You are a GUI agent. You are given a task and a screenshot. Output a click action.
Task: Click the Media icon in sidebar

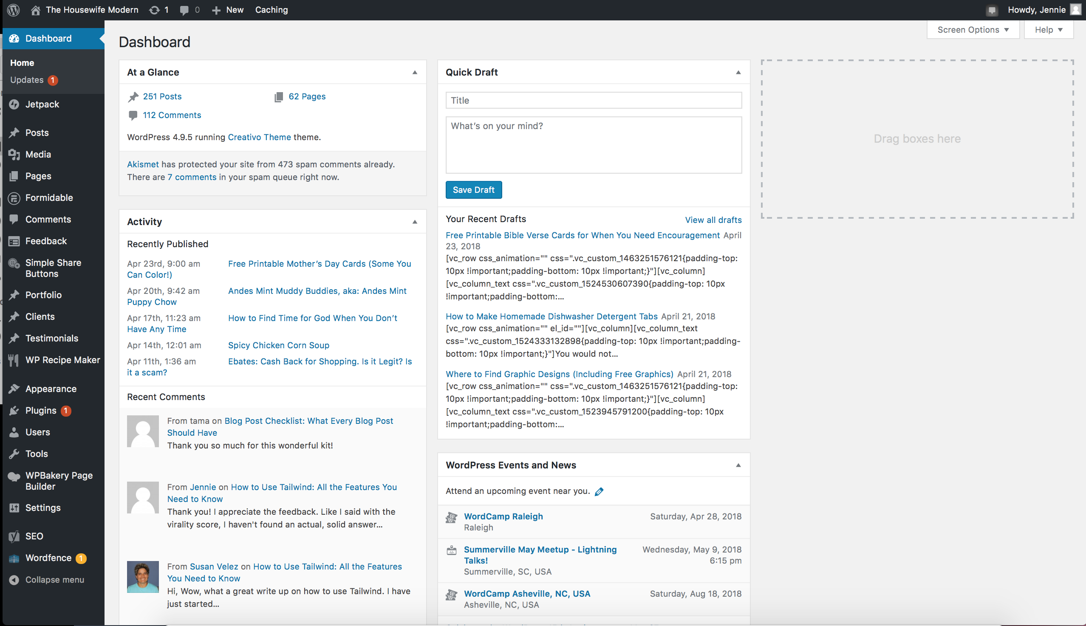coord(14,154)
